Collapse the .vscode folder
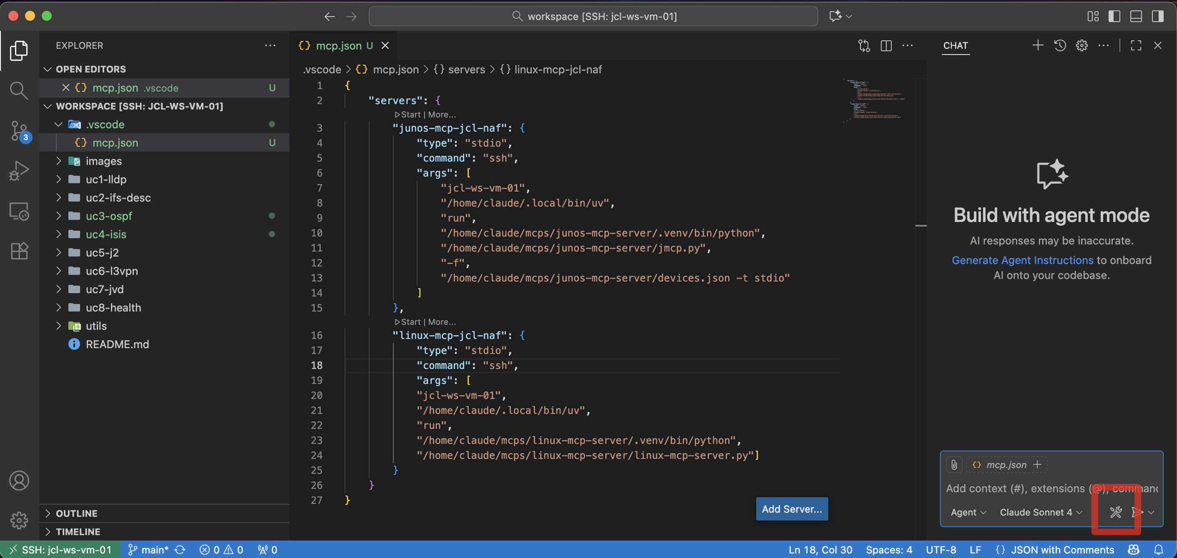 click(x=58, y=124)
